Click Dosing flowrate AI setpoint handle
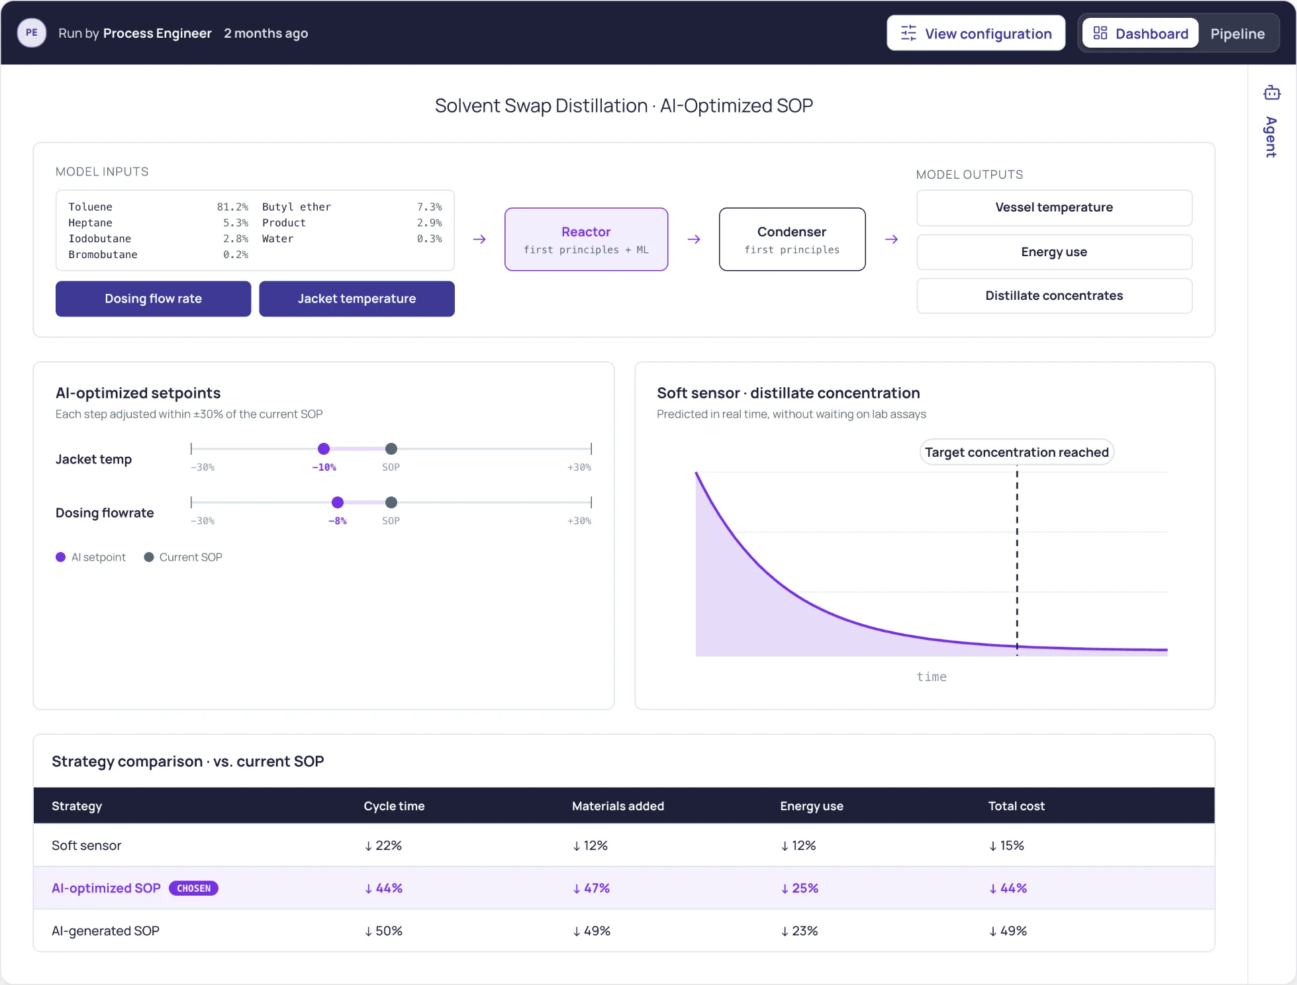The image size is (1297, 985). [x=338, y=502]
